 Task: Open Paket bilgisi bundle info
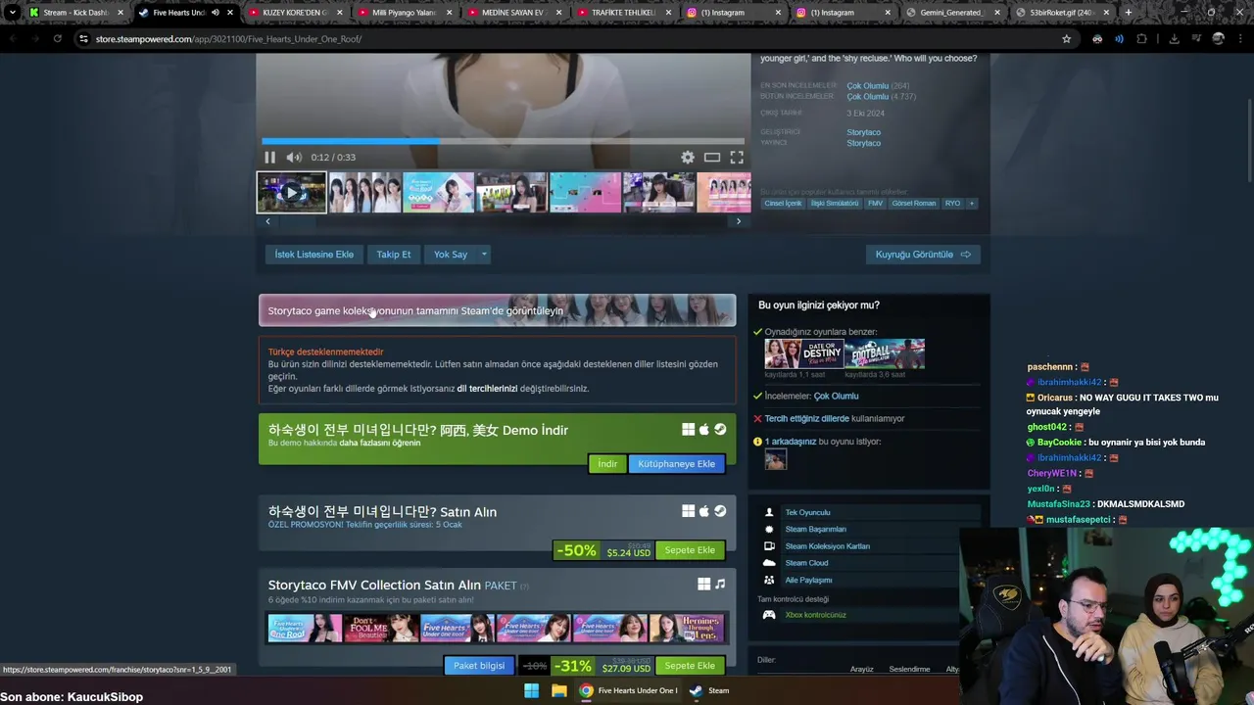point(479,666)
